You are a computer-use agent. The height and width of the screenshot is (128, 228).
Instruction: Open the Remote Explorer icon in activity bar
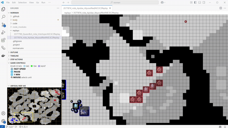(x=3, y=48)
